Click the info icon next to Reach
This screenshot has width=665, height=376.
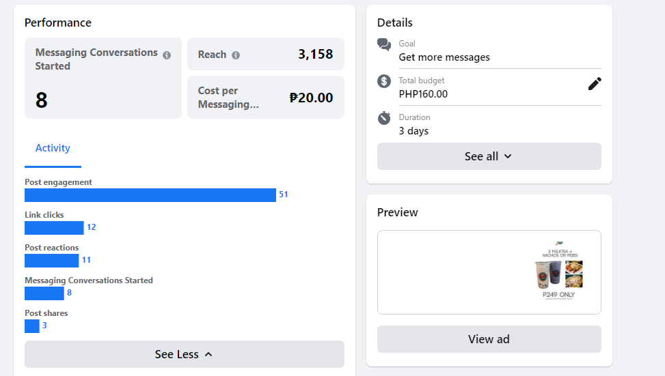[x=236, y=55]
